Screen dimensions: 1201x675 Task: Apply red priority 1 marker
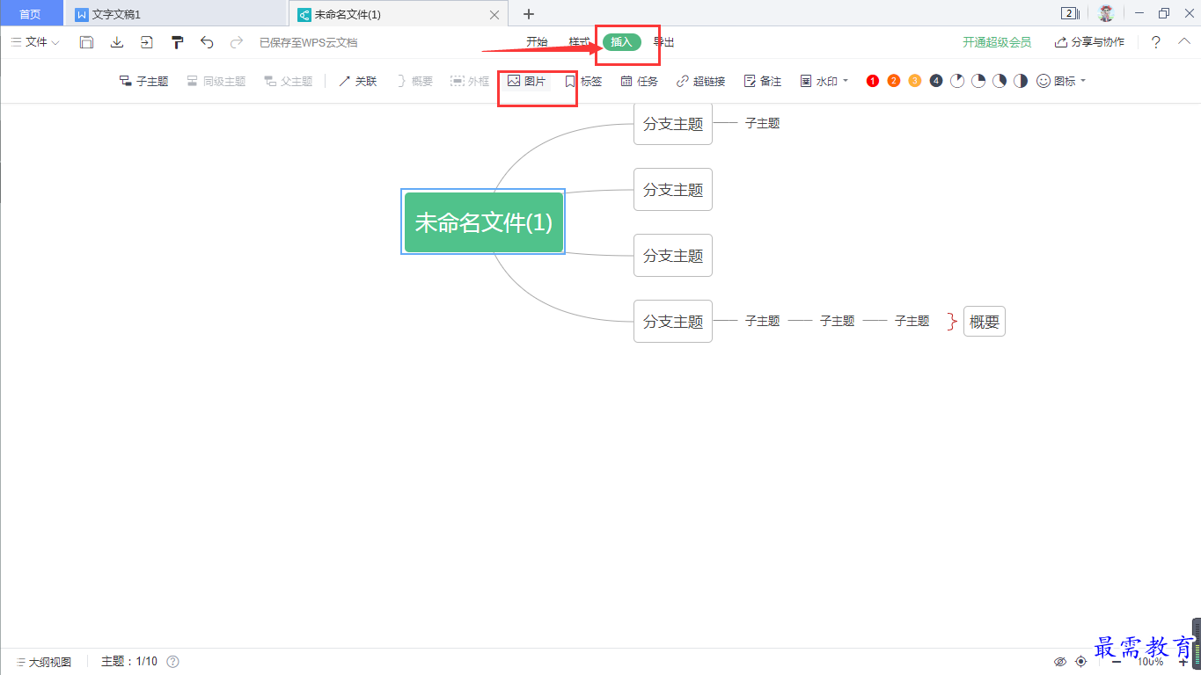873,81
